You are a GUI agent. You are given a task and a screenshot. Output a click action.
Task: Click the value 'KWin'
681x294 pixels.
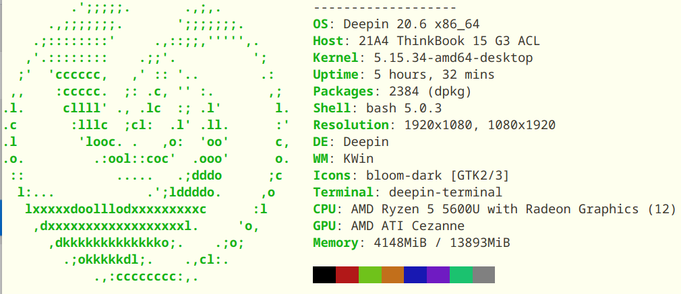[x=358, y=159]
